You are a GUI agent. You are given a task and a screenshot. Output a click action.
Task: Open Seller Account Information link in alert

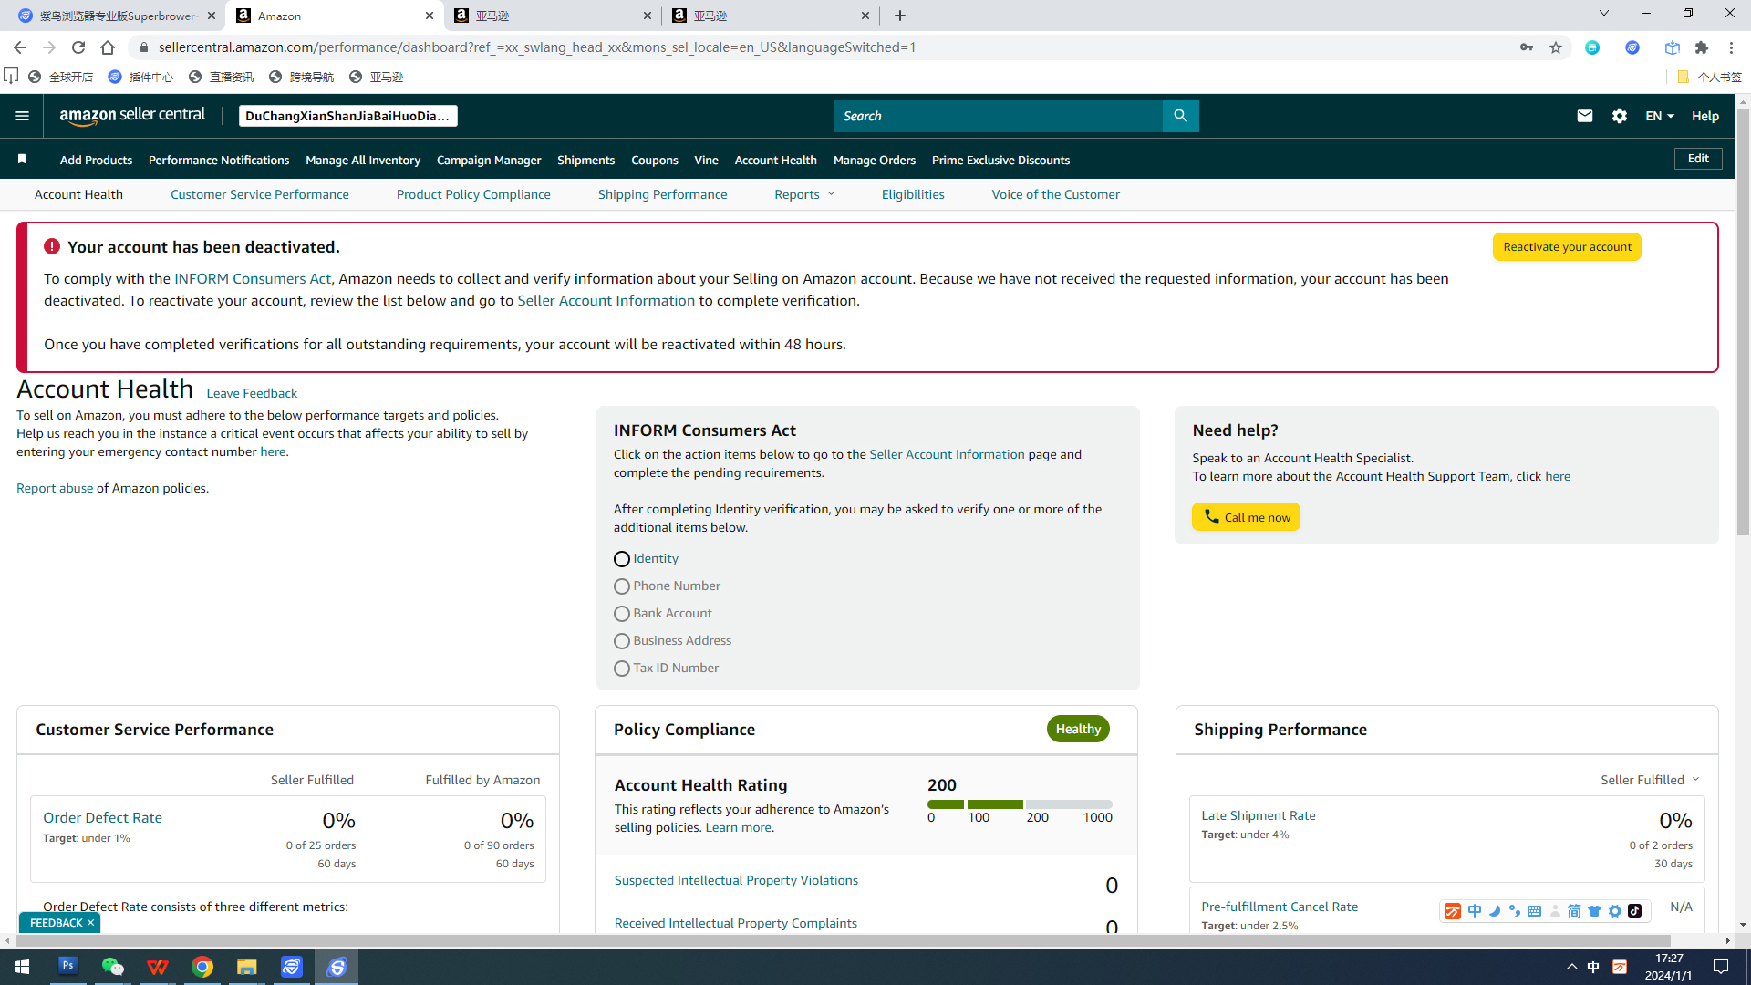[x=606, y=301]
